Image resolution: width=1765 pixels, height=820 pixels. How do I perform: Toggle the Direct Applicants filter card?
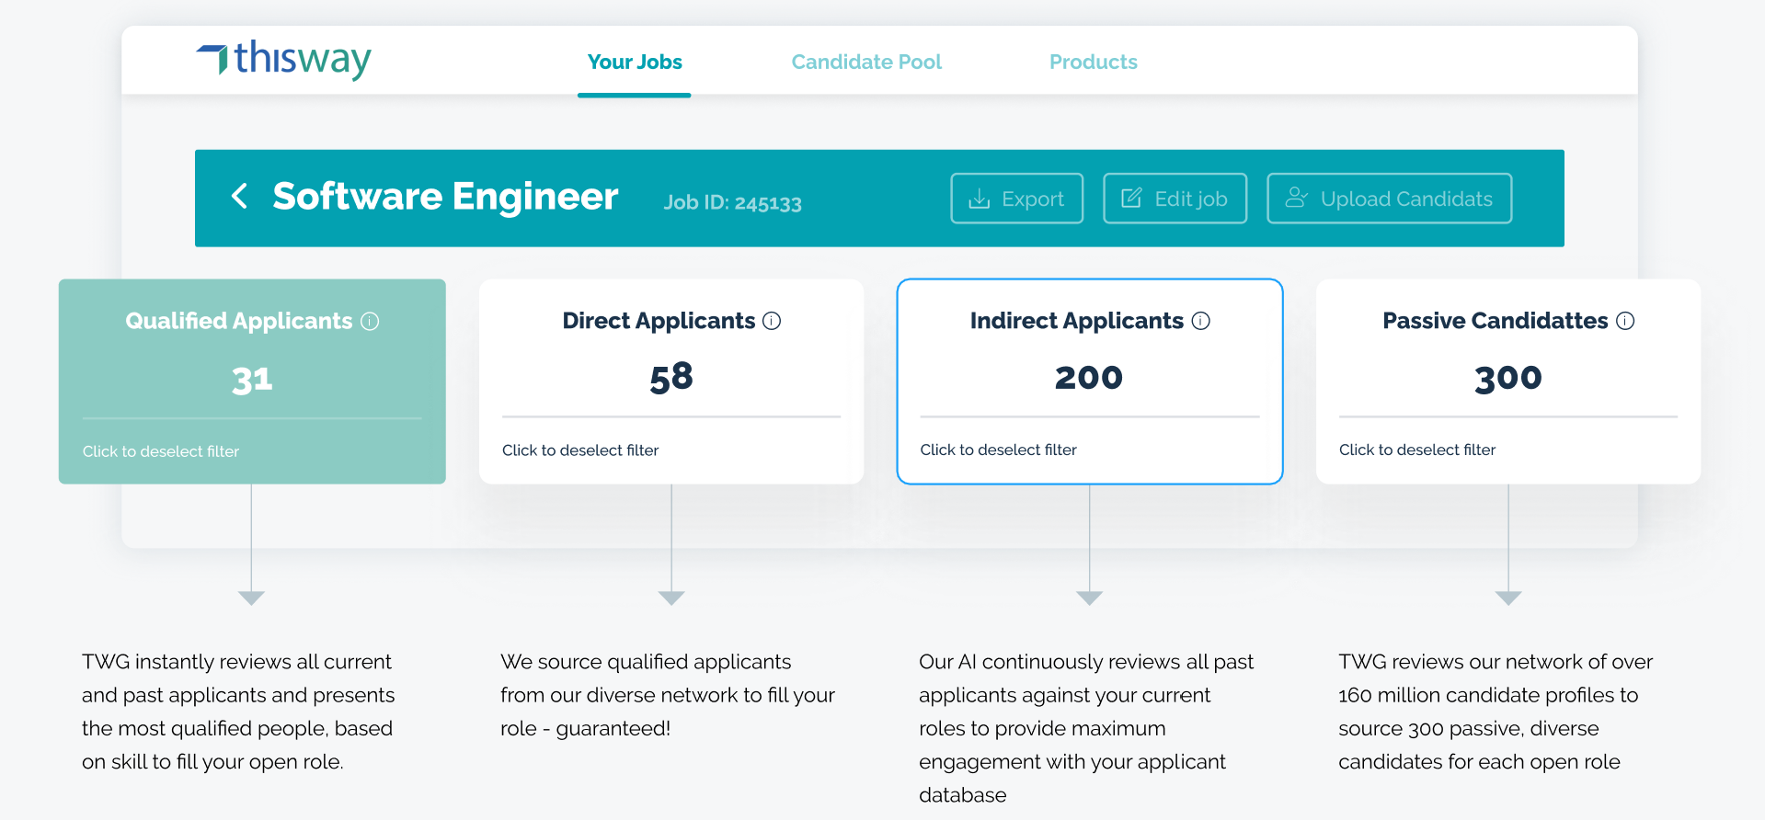click(x=671, y=382)
